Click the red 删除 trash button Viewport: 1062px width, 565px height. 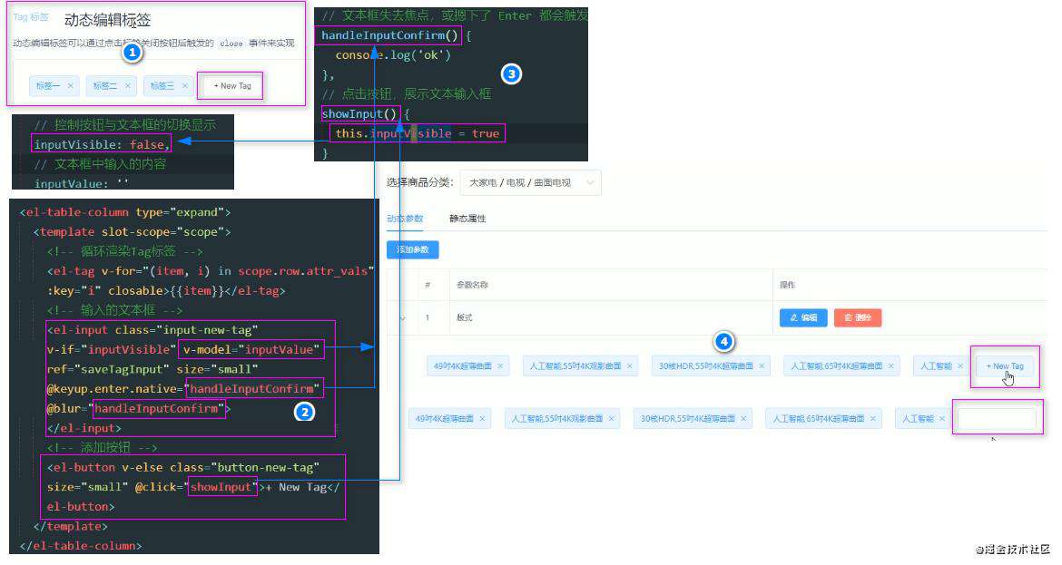858,318
